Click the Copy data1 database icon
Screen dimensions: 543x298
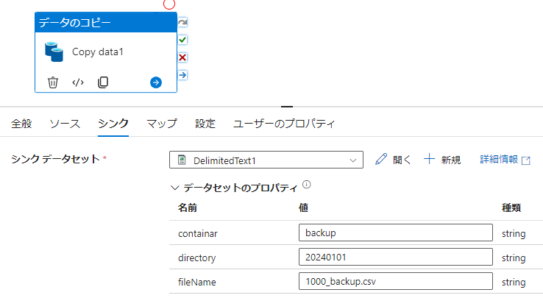54,52
